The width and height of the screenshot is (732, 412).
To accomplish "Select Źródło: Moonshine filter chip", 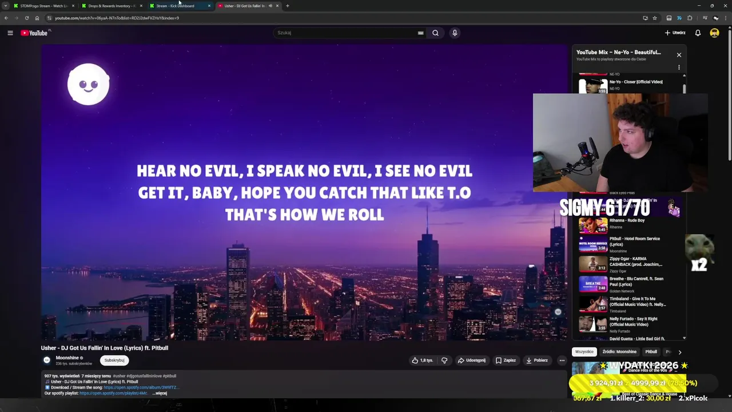I will (x=619, y=352).
